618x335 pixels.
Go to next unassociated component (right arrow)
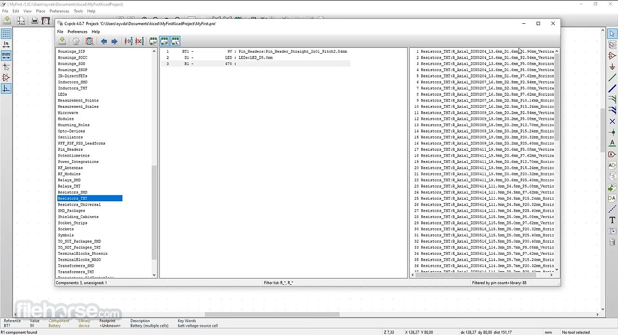(x=114, y=41)
